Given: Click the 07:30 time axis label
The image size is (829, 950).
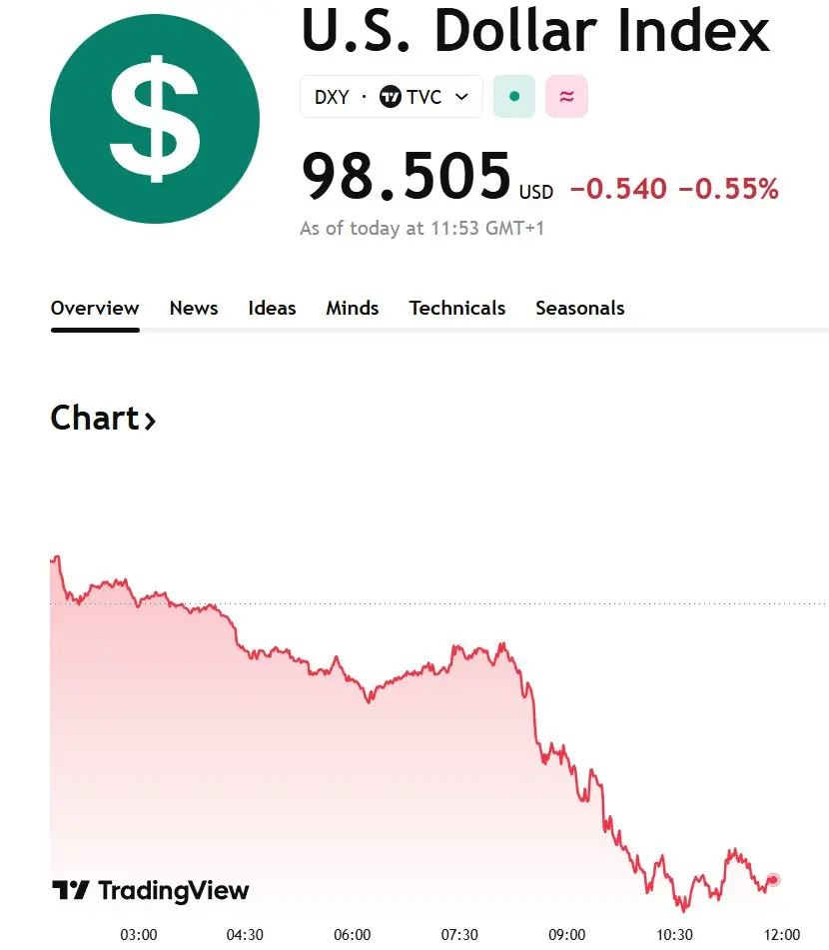Looking at the screenshot, I should pos(459,935).
